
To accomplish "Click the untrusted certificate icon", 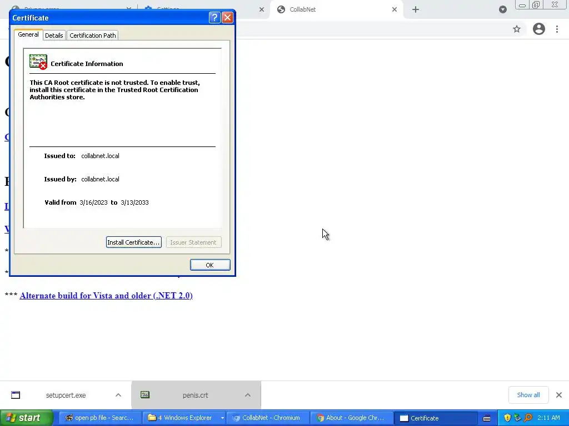I will 38,62.
